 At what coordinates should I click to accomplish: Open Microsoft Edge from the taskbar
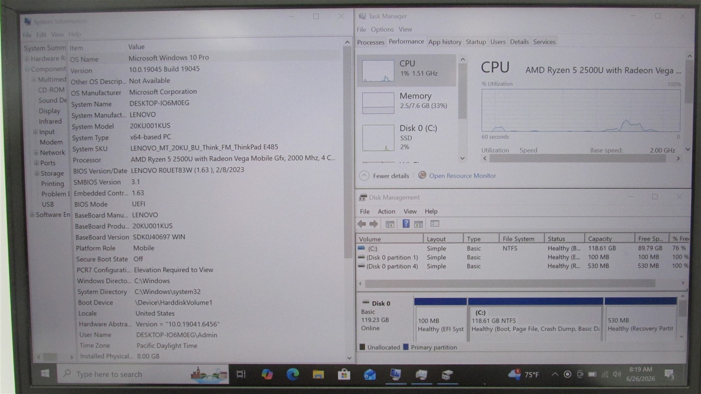pyautogui.click(x=292, y=374)
